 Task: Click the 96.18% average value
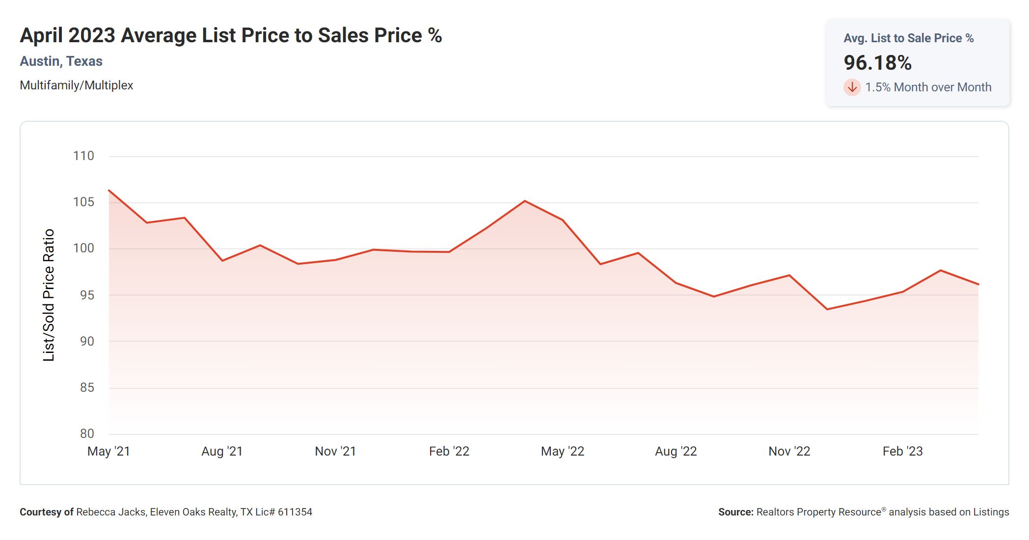[x=877, y=63]
